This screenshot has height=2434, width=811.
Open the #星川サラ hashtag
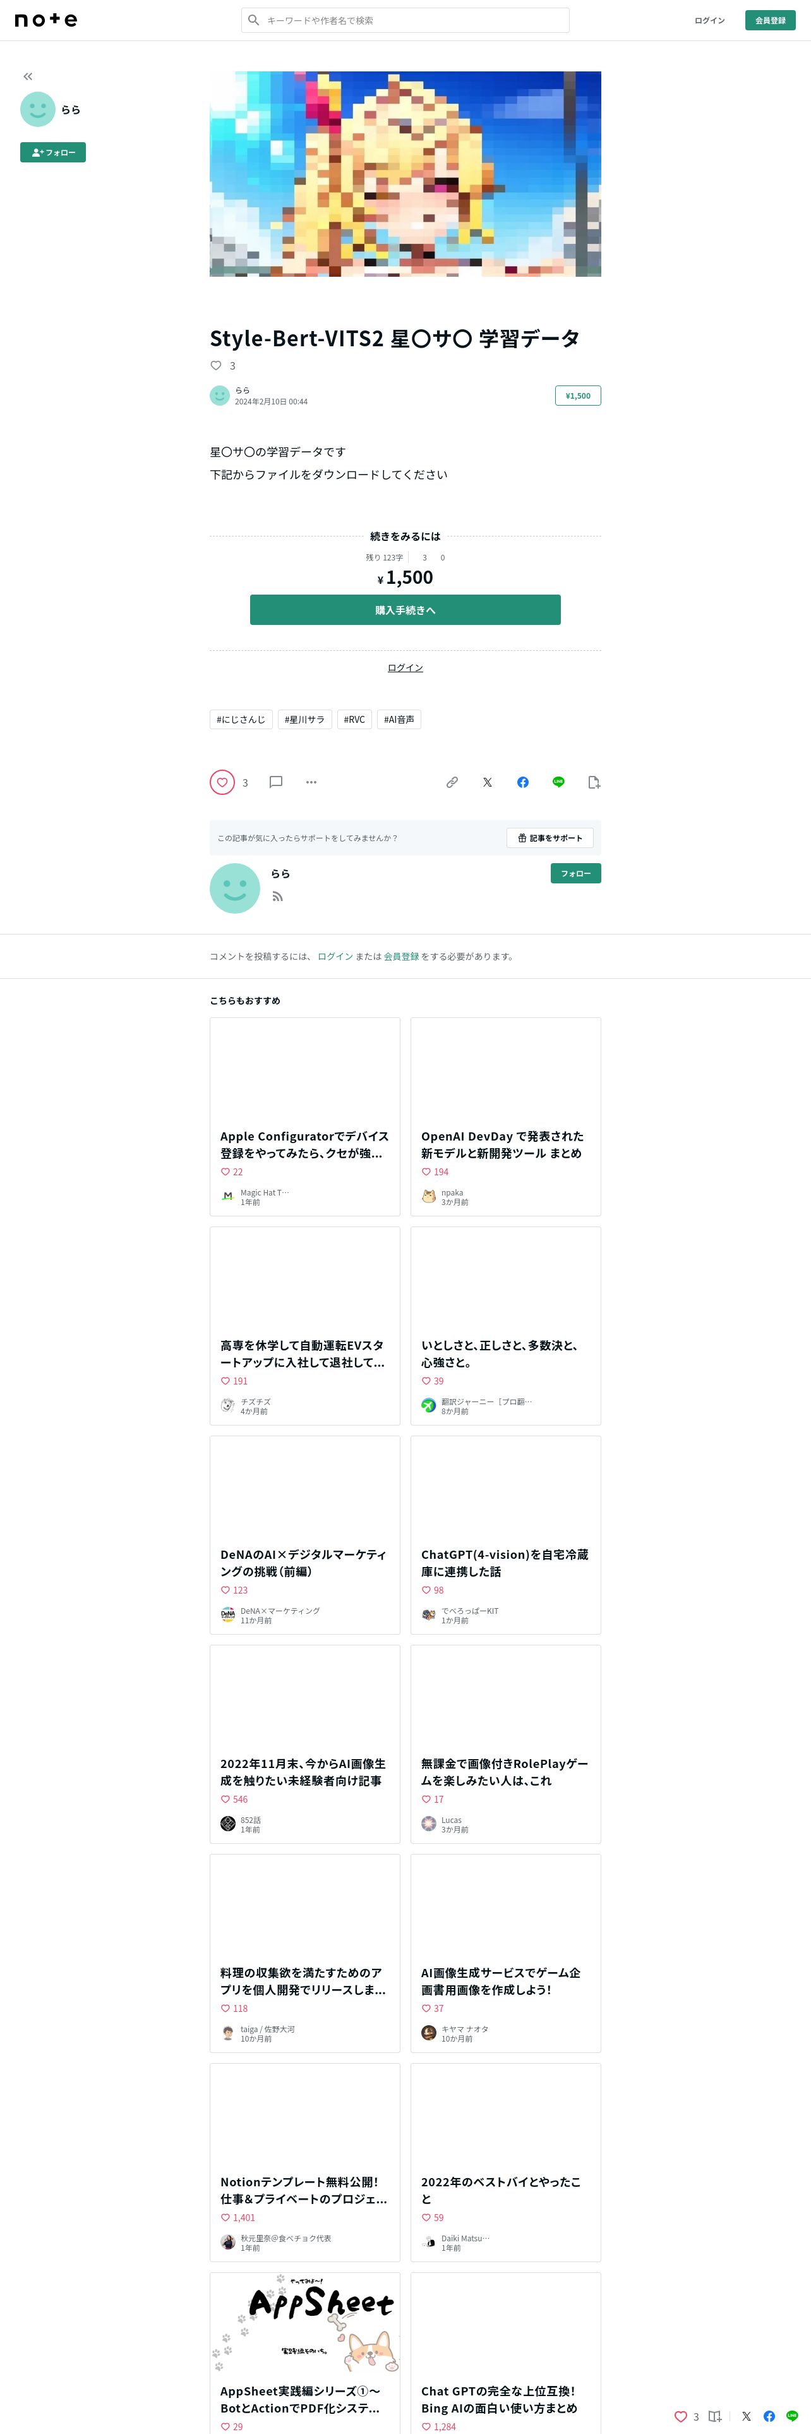coord(304,720)
